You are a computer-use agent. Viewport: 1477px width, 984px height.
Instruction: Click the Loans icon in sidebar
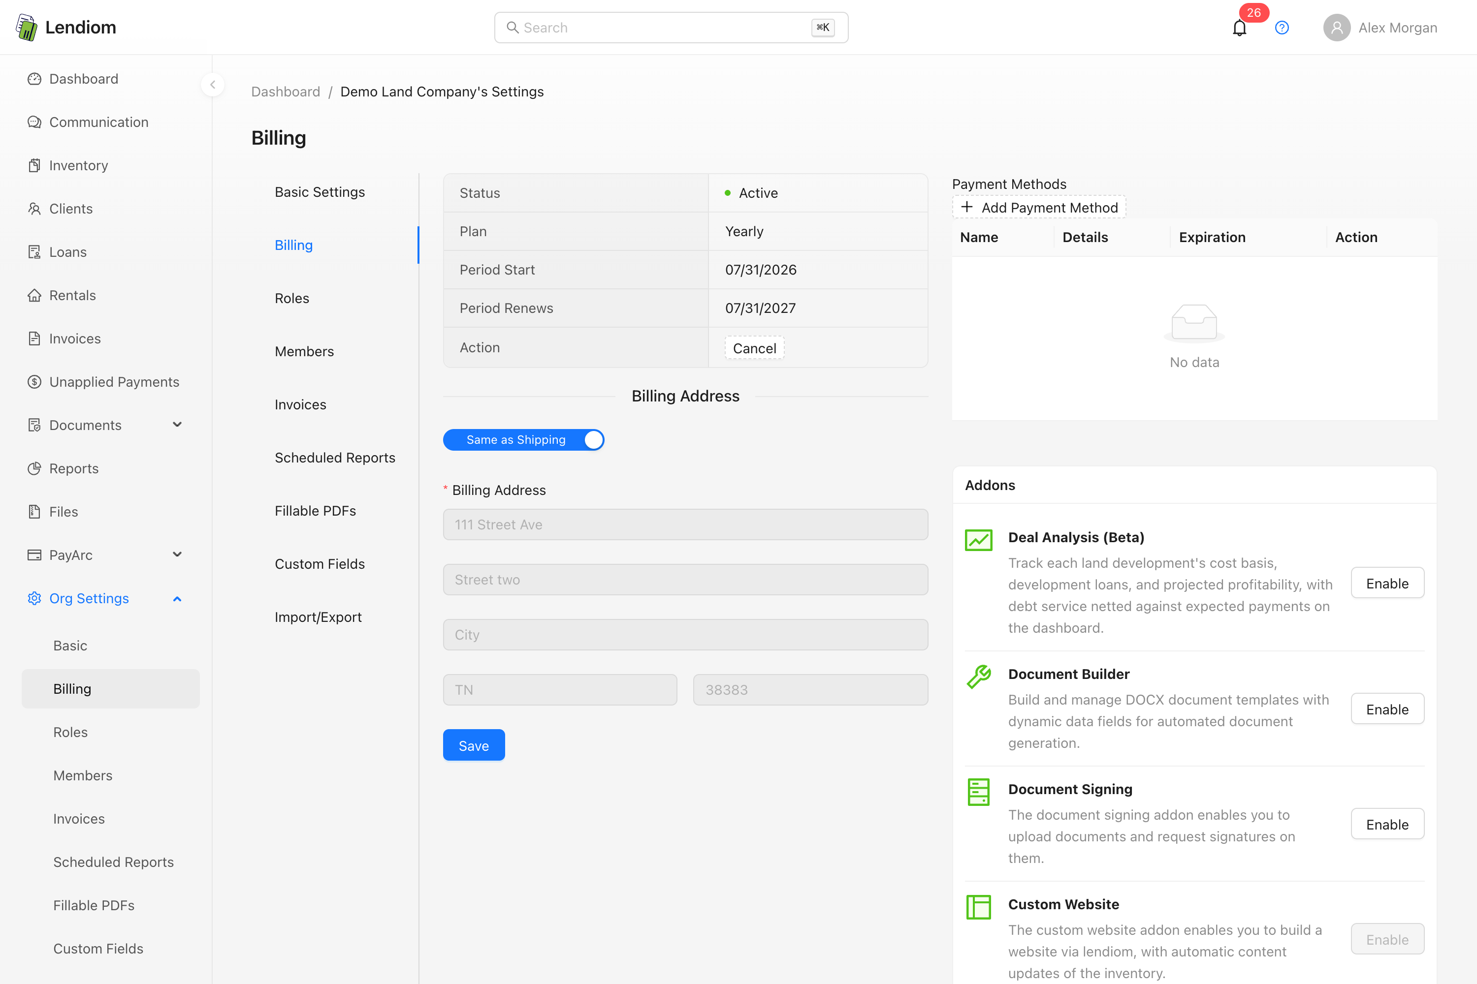click(34, 251)
